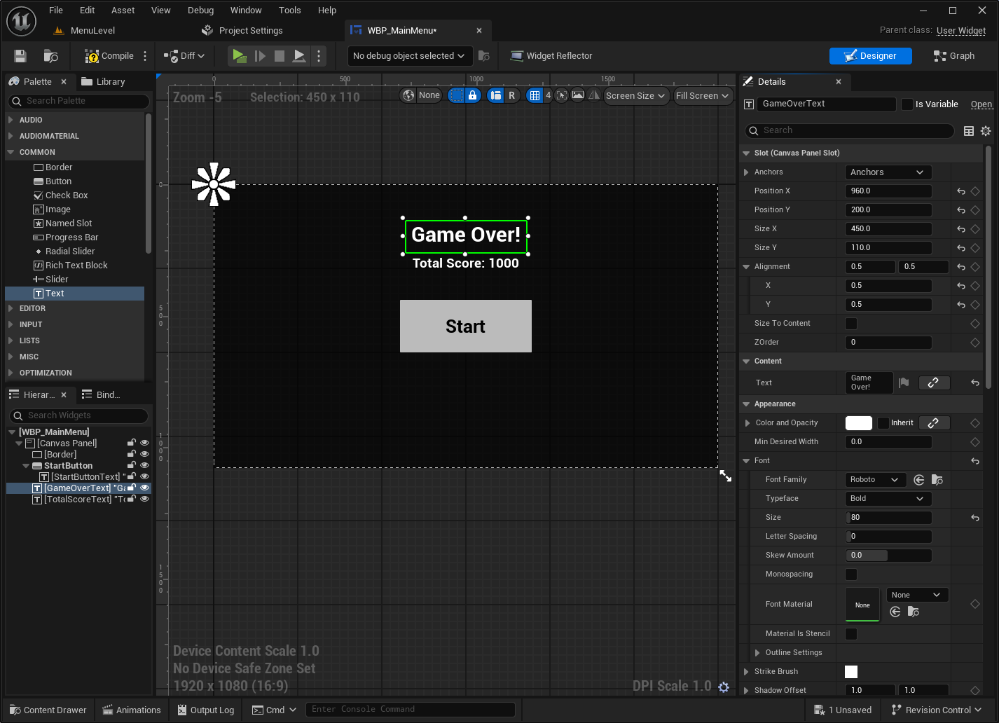Select the Button widget in the Palette
Viewport: 999px width, 723px height.
[x=59, y=181]
